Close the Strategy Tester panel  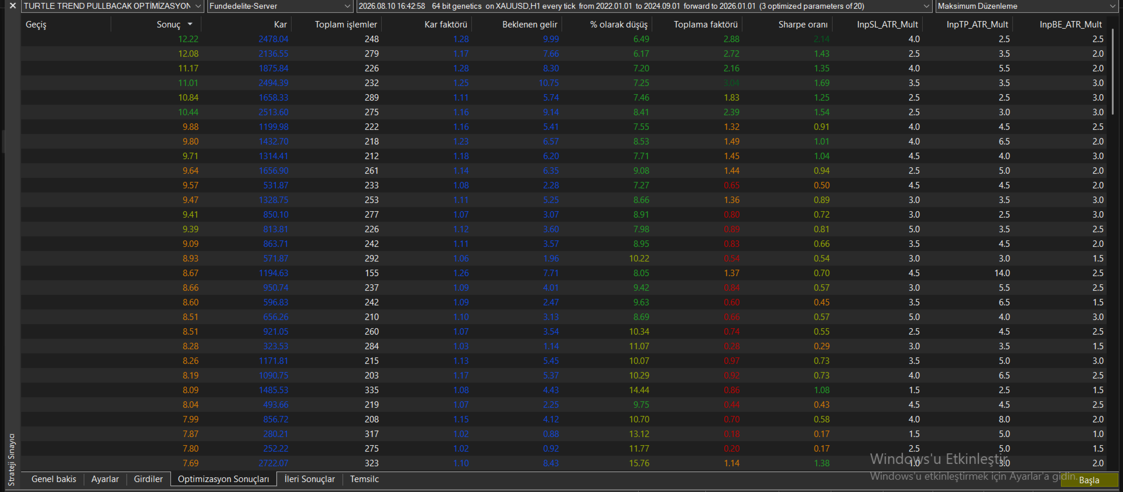[12, 6]
